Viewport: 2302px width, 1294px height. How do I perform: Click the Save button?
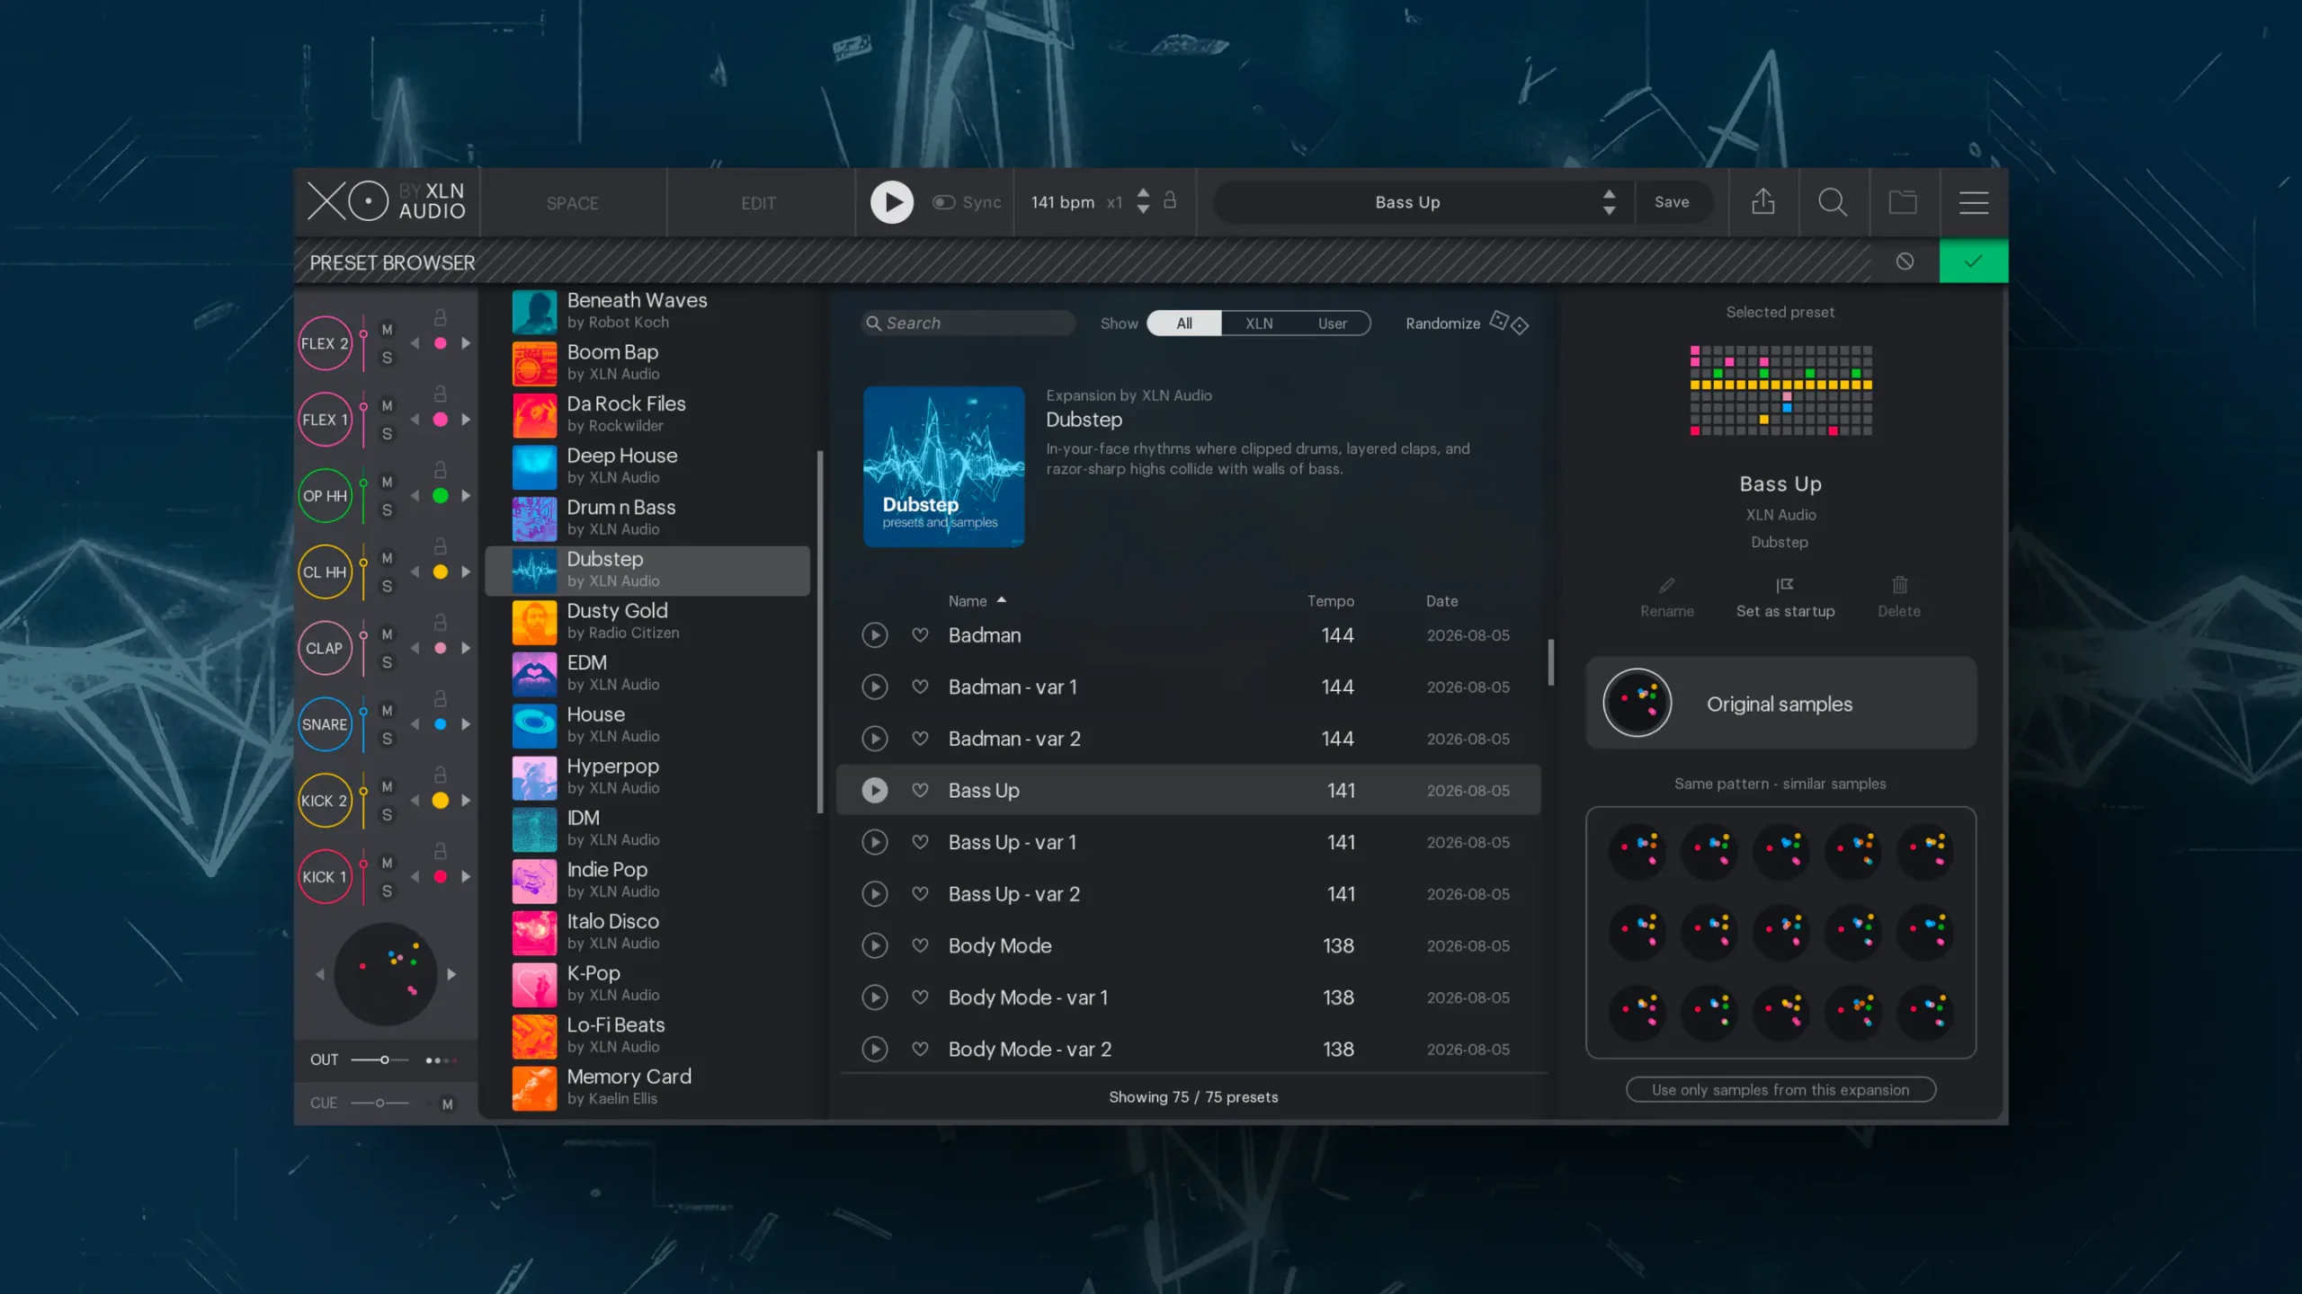pyautogui.click(x=1672, y=202)
